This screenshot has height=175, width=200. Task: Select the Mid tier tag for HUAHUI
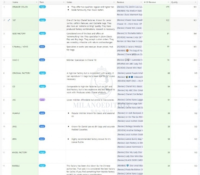click(42, 113)
